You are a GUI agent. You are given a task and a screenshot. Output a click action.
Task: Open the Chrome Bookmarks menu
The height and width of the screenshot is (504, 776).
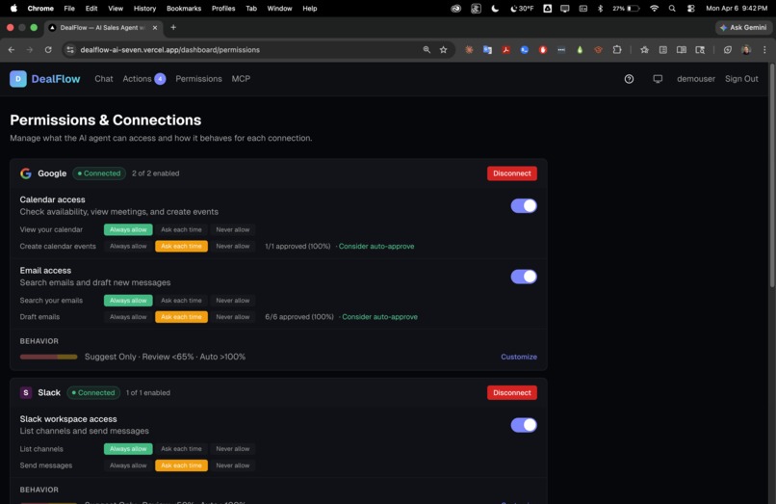(184, 9)
